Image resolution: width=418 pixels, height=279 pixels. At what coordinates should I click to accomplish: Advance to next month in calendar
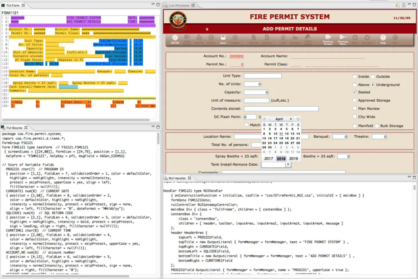coord(298,119)
